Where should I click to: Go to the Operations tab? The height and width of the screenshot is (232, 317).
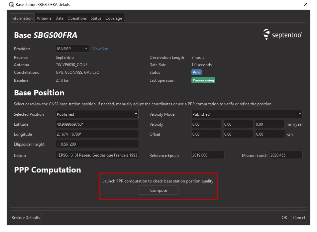click(x=77, y=18)
